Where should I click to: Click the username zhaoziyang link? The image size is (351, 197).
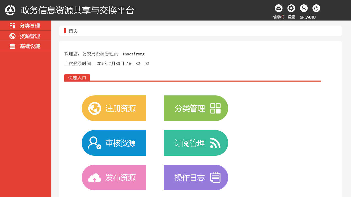click(134, 54)
